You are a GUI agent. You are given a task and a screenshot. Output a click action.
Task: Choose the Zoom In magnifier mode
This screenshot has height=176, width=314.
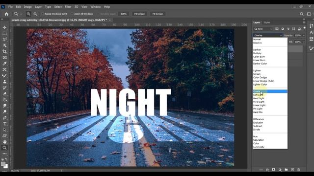28,14
